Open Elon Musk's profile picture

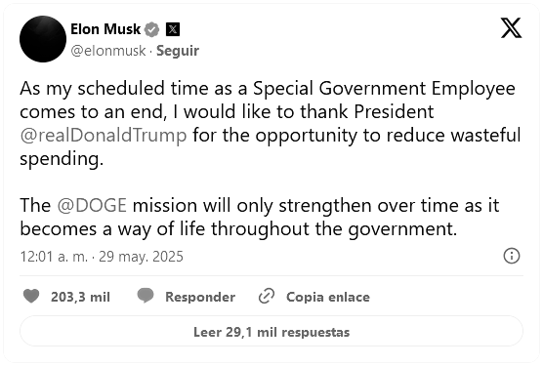point(43,39)
